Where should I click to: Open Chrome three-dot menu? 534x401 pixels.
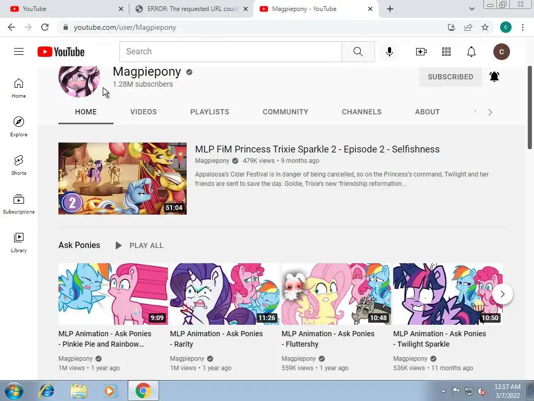[x=523, y=27]
